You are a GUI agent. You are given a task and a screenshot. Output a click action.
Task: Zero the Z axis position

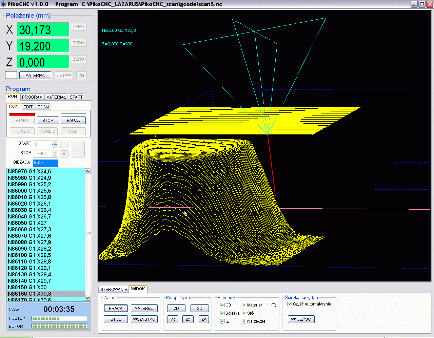tap(78, 59)
